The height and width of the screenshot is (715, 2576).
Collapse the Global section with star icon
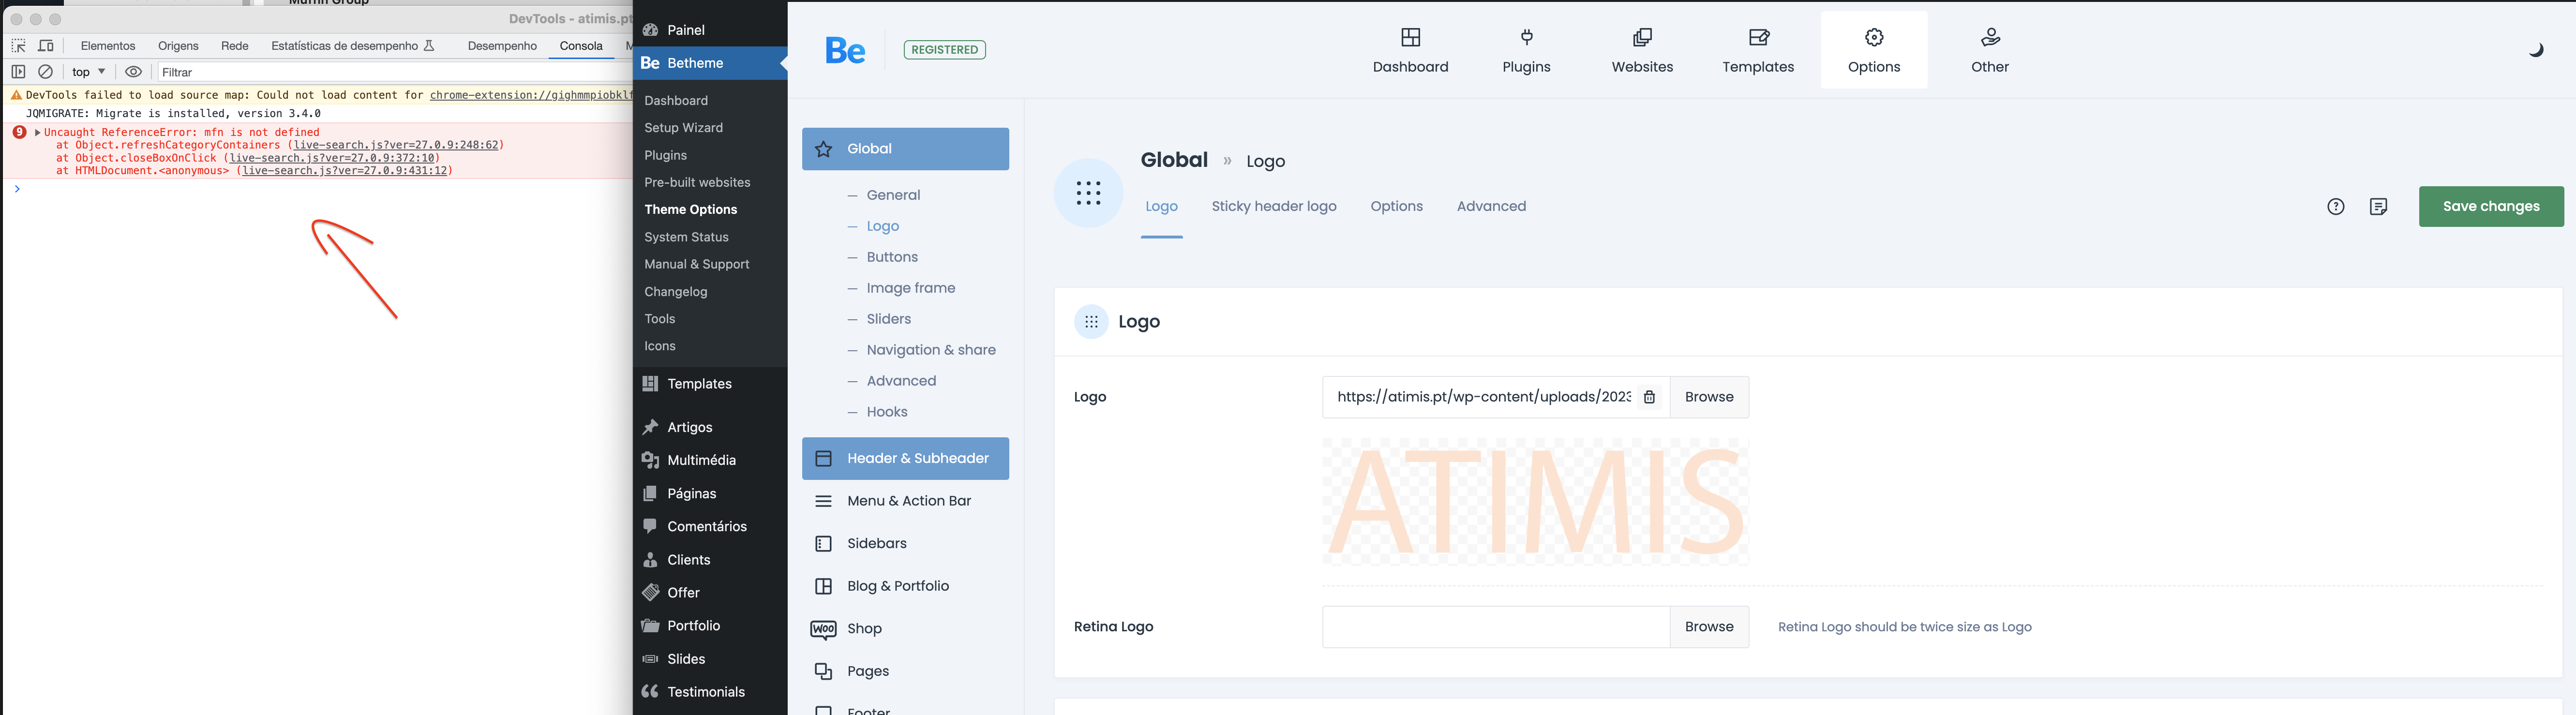(905, 149)
